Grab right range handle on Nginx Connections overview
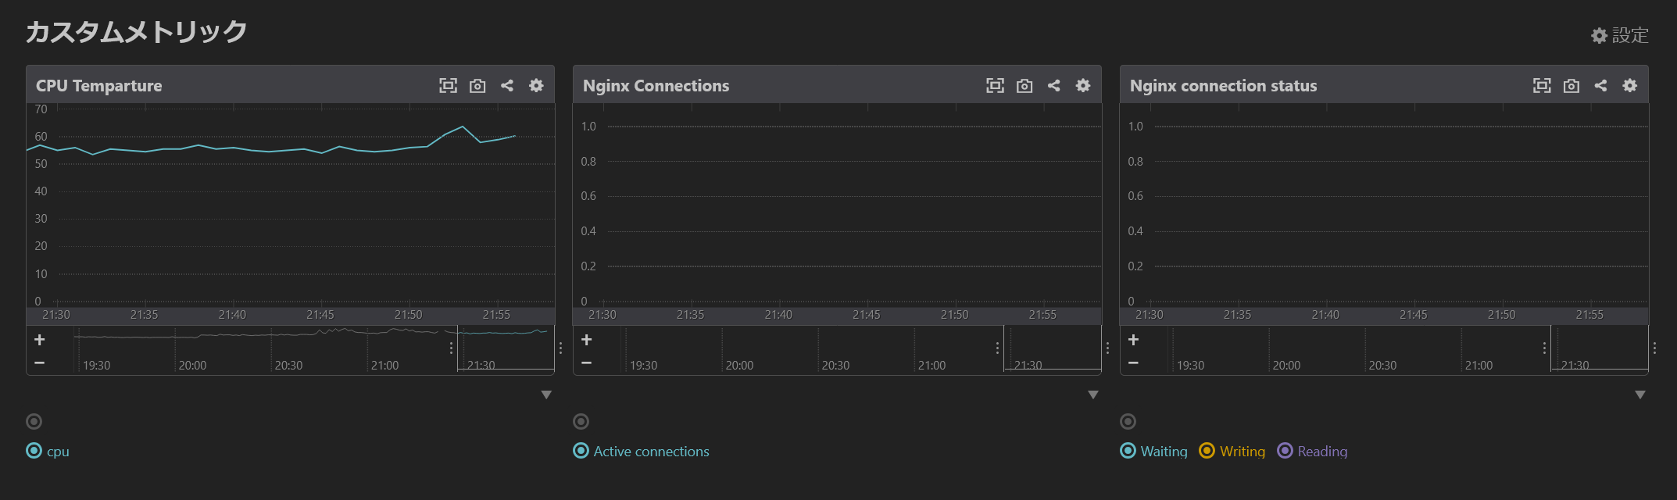 coord(1107,348)
